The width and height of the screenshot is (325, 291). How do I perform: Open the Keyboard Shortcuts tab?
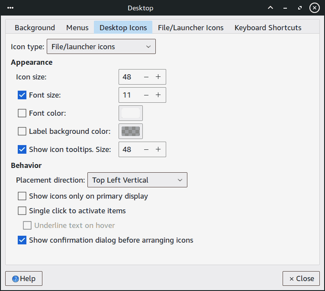[268, 28]
